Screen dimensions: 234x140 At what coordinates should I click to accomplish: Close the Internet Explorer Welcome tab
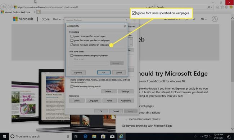(35, 12)
